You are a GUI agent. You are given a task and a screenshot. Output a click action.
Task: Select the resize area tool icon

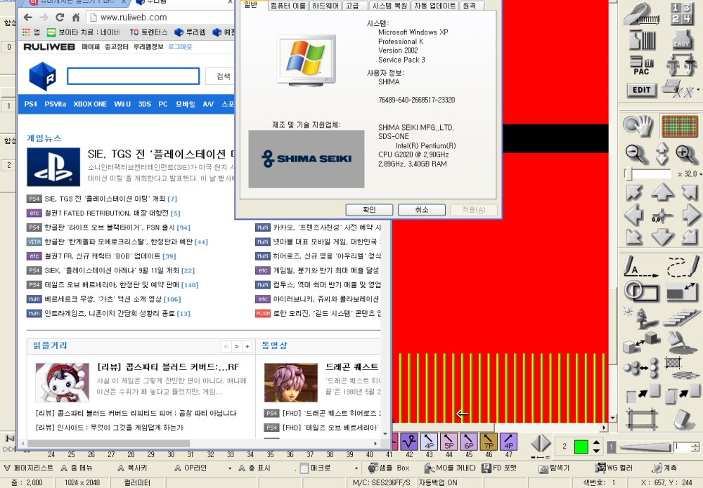click(681, 292)
